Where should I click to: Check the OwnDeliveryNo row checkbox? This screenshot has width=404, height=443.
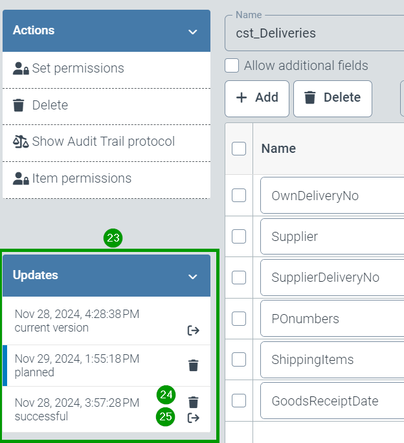(x=239, y=195)
